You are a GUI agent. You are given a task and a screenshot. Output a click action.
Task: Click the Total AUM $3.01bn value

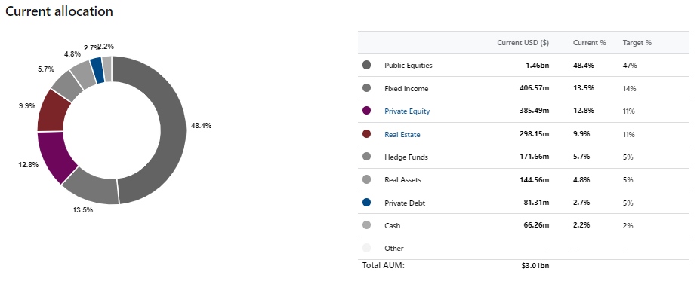pos(535,266)
